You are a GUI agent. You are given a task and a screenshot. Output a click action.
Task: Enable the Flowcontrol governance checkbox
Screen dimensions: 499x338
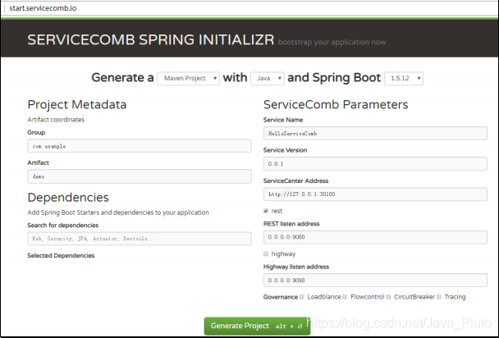345,297
